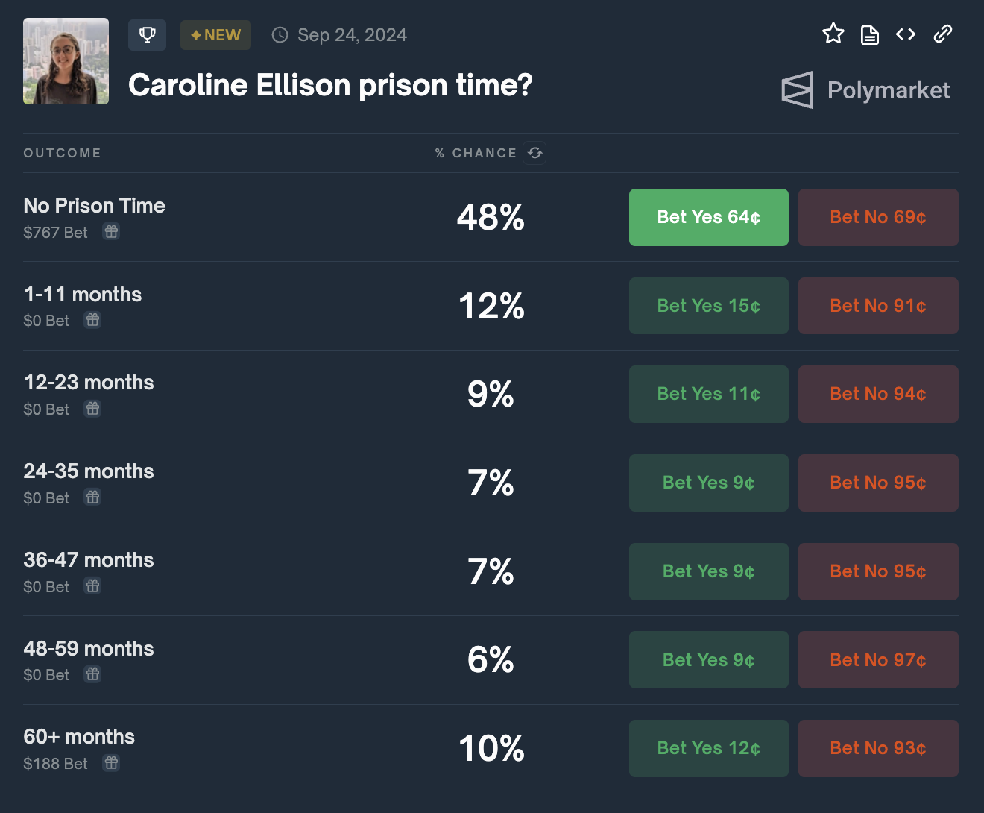This screenshot has height=813, width=984.
Task: Click the NEW badge
Action: pyautogui.click(x=215, y=35)
